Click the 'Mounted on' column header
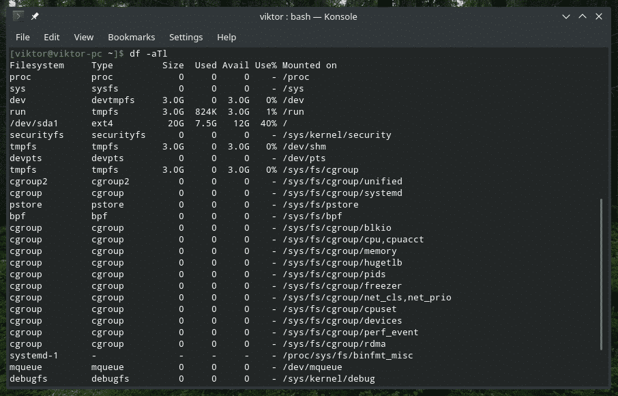The width and height of the screenshot is (618, 396). 309,66
